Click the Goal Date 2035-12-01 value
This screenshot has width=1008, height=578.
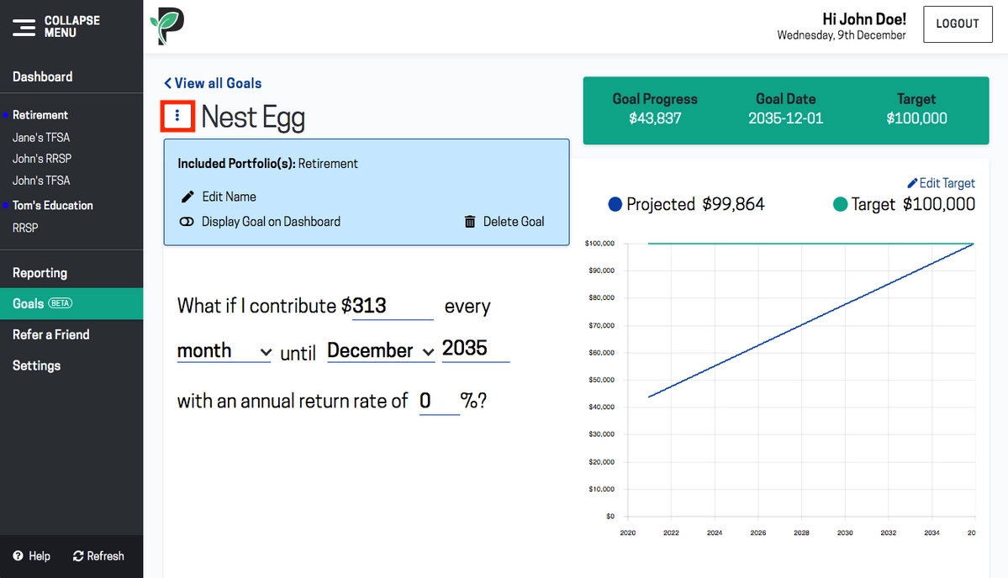click(785, 118)
